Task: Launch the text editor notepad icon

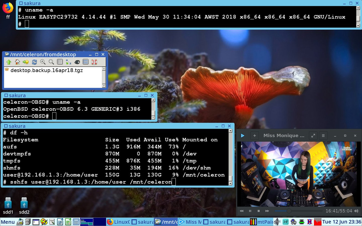Action: 52,222
